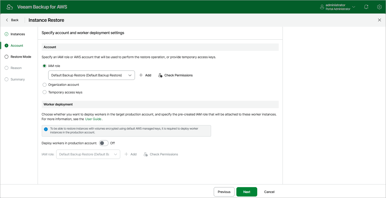Expand the administrator account menu chevron
Image resolution: width=386 pixels, height=198 pixels.
pos(354,7)
